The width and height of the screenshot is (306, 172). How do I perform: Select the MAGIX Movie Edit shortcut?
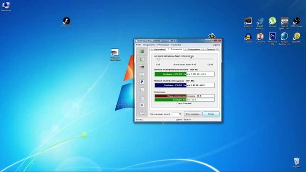[260, 23]
